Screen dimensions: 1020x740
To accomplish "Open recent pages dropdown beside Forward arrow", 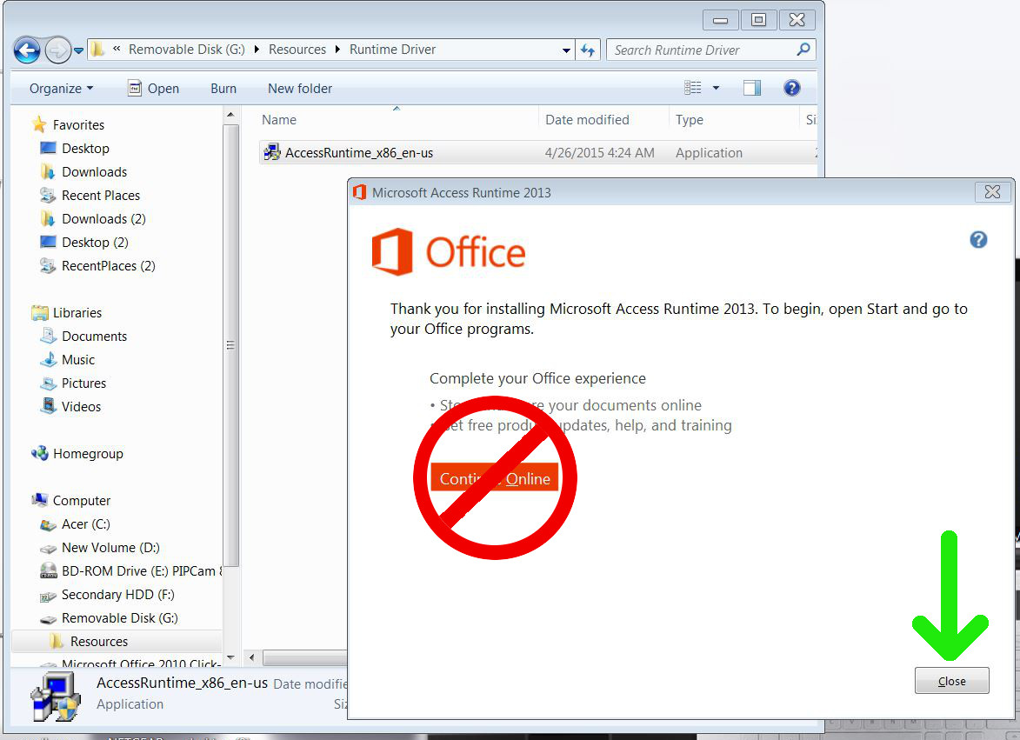I will coord(79,50).
